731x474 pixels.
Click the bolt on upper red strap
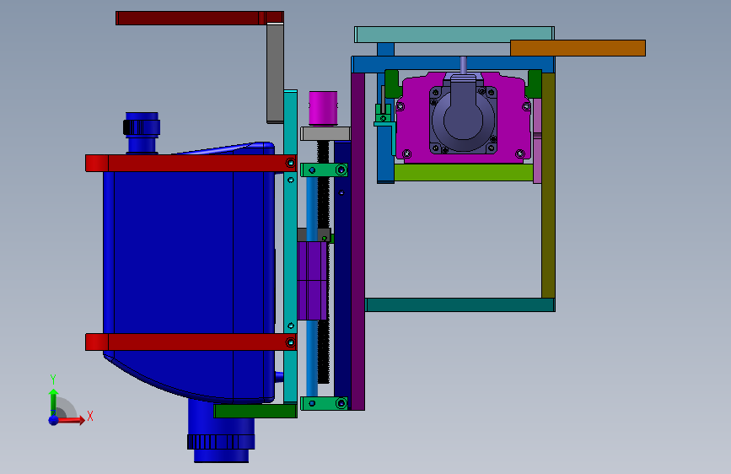pos(290,163)
